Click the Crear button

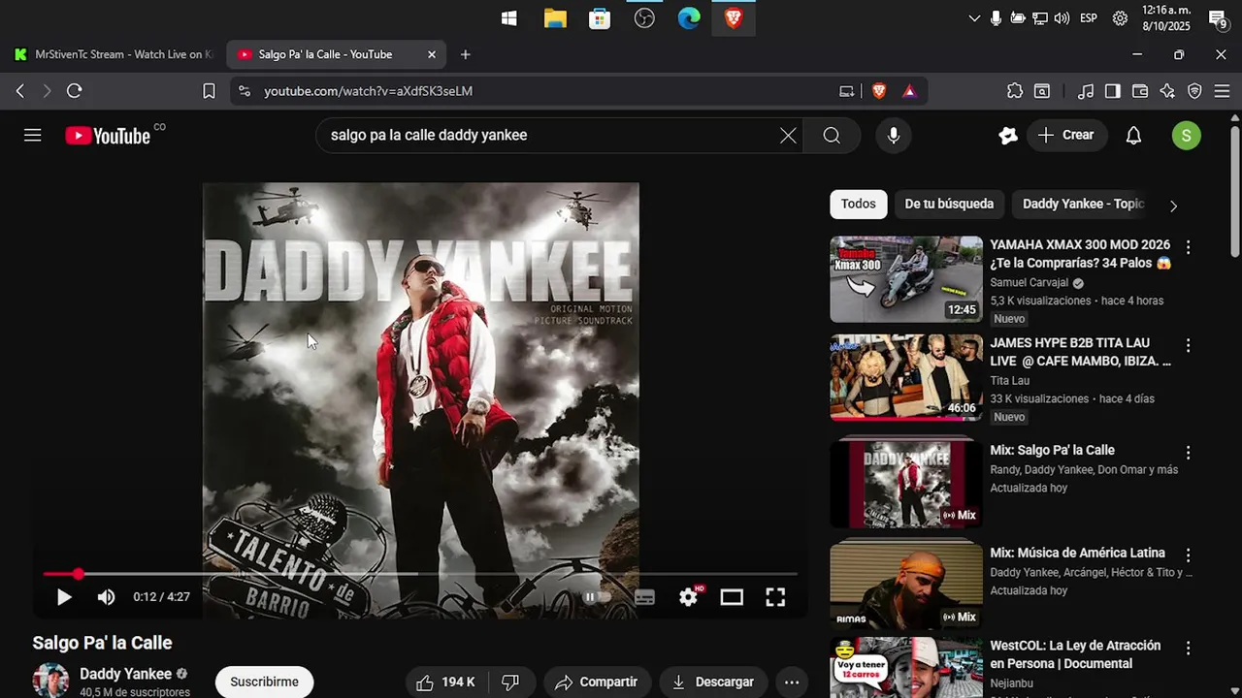pyautogui.click(x=1066, y=136)
